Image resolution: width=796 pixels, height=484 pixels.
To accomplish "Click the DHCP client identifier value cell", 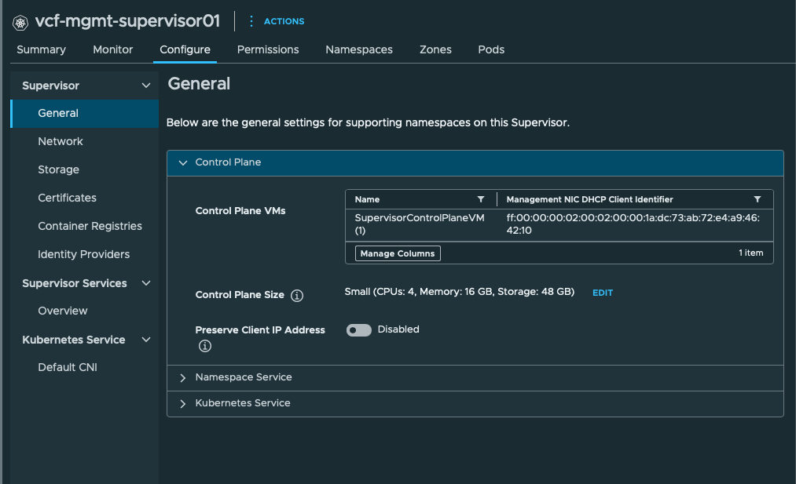I will pyautogui.click(x=633, y=224).
